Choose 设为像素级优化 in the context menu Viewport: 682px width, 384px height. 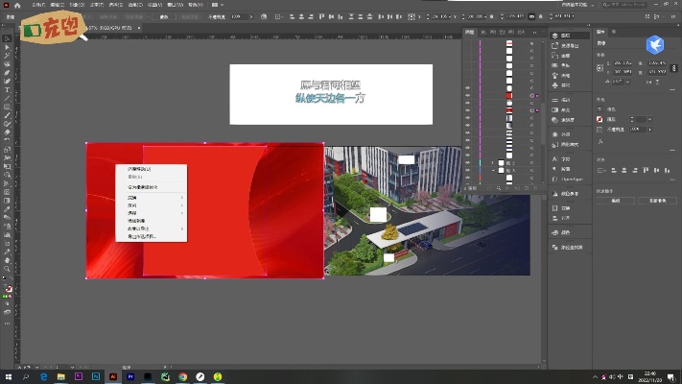click(x=152, y=187)
